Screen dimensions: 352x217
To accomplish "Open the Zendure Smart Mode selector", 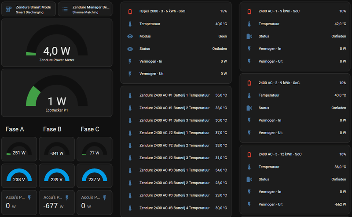I will (x=29, y=9).
